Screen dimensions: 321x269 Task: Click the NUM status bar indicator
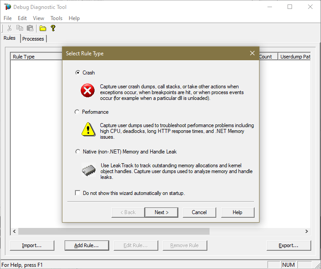[288, 265]
